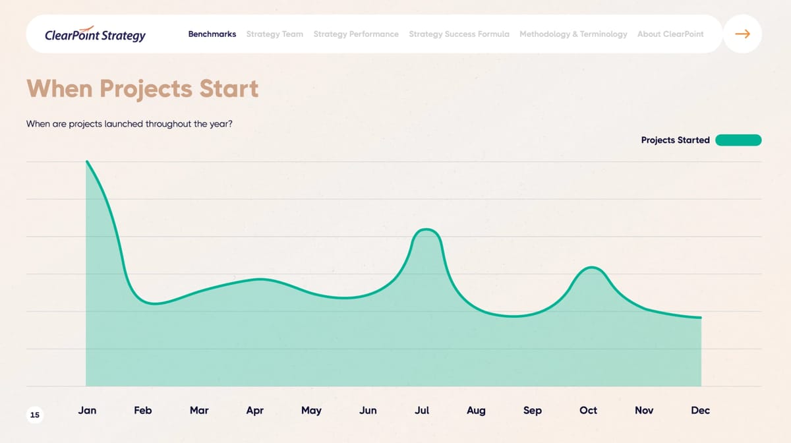
Task: Click the Jan axis label
Action: [x=87, y=410]
